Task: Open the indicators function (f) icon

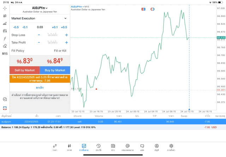Action: 5,39
